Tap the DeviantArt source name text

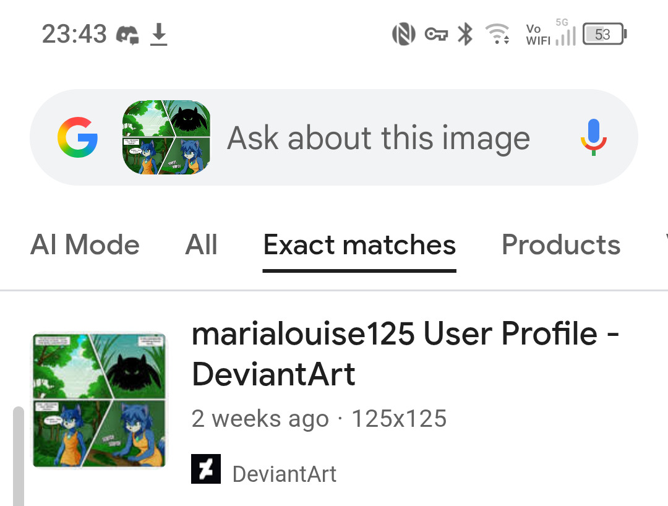284,474
